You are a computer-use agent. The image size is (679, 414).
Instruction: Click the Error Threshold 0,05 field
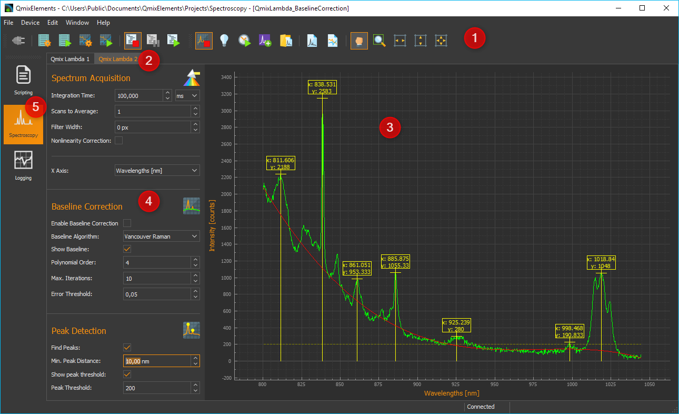tap(157, 294)
